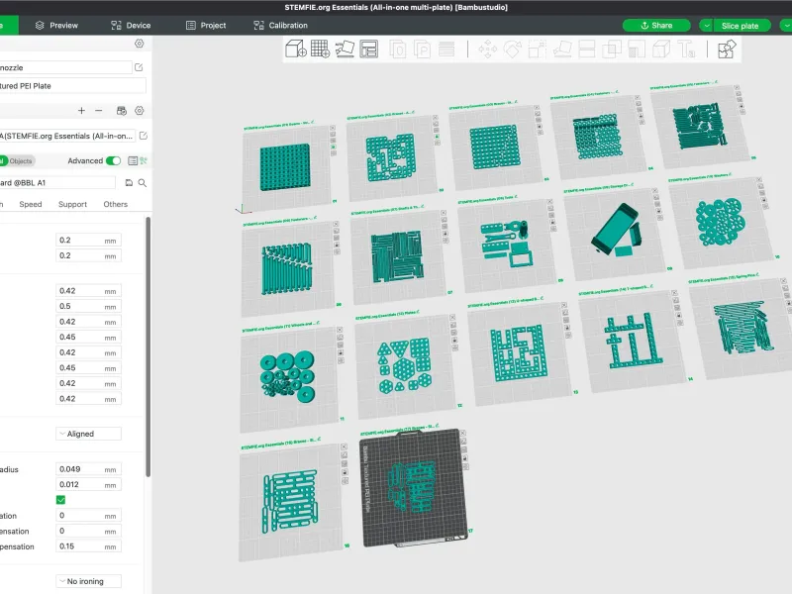Open the Textured PEI Plate dropdown
Viewport: 792px width, 594px height.
coord(72,86)
